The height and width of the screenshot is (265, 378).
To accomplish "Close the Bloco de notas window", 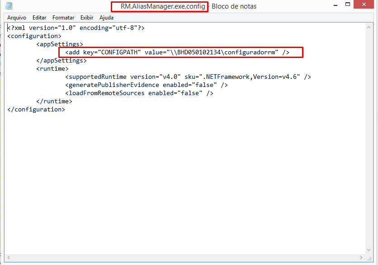I will click(x=364, y=5).
